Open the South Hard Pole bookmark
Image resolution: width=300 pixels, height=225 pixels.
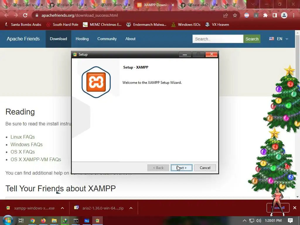tap(62, 25)
